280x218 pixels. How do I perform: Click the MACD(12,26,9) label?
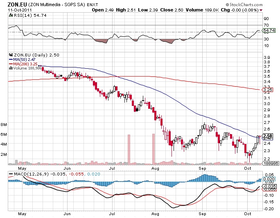point(31,174)
